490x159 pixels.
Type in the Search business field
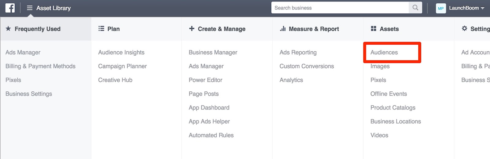point(340,8)
